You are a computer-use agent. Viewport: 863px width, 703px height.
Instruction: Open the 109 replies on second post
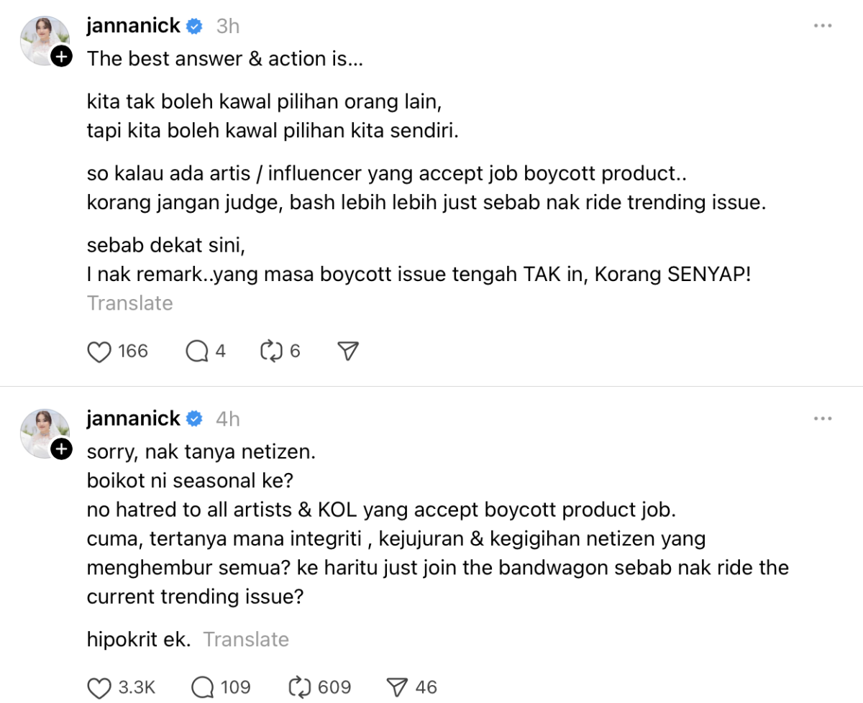203,687
